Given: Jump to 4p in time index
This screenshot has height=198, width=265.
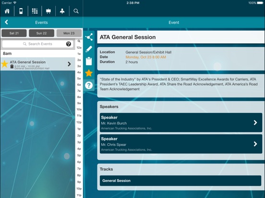Looking at the screenshot, I should (79, 149).
